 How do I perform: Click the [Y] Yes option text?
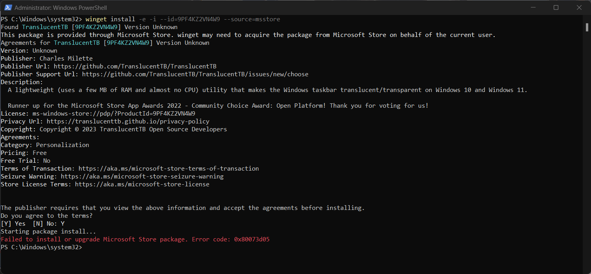pyautogui.click(x=13, y=224)
